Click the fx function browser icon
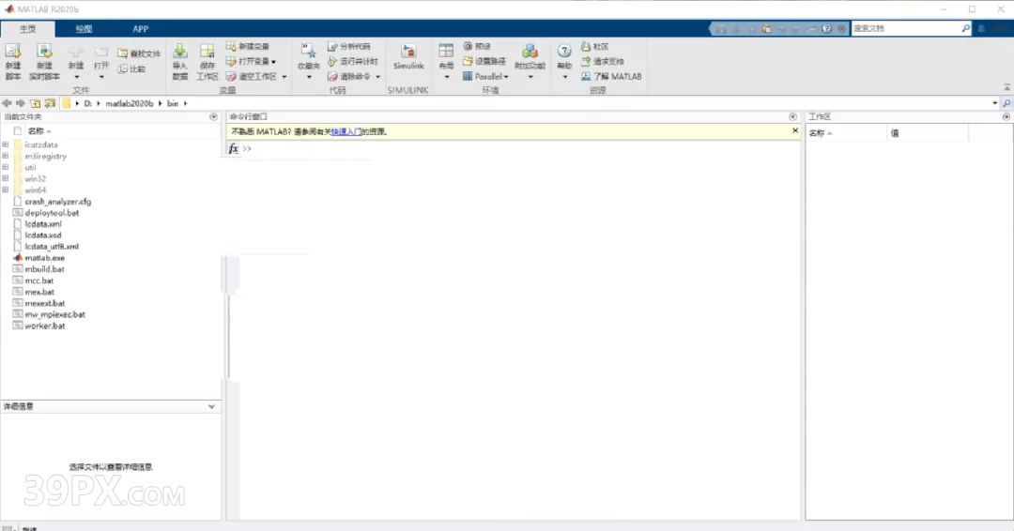Viewport: 1014px width, 531px height. click(x=234, y=148)
